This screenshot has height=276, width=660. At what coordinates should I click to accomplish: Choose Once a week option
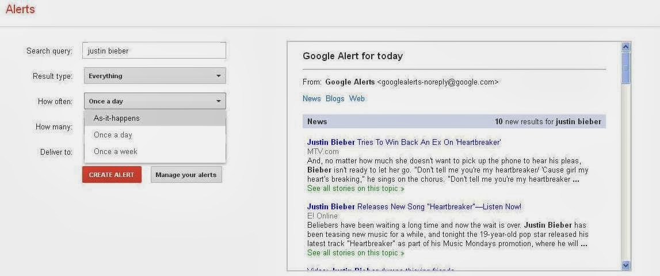tap(155, 151)
